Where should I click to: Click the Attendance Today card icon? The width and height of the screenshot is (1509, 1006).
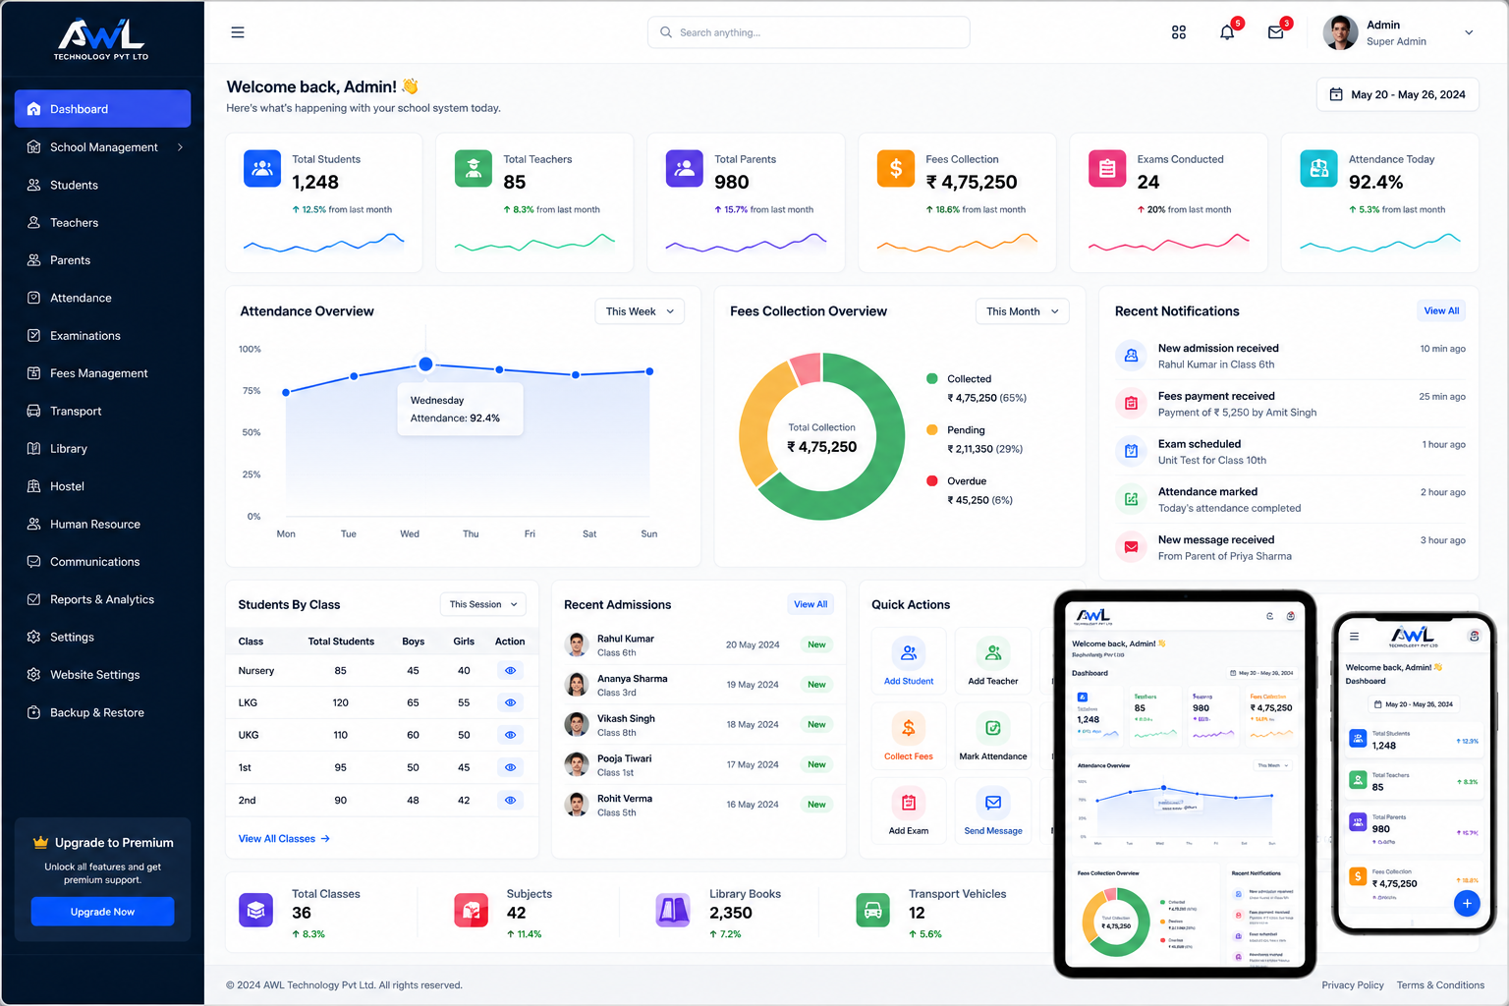[x=1318, y=169]
